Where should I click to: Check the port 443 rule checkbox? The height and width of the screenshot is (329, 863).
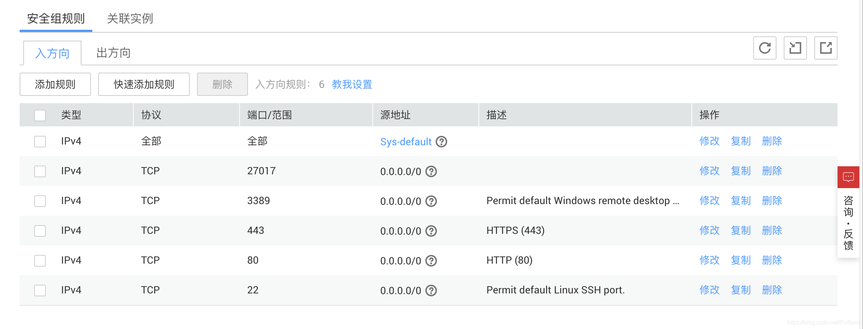point(40,231)
